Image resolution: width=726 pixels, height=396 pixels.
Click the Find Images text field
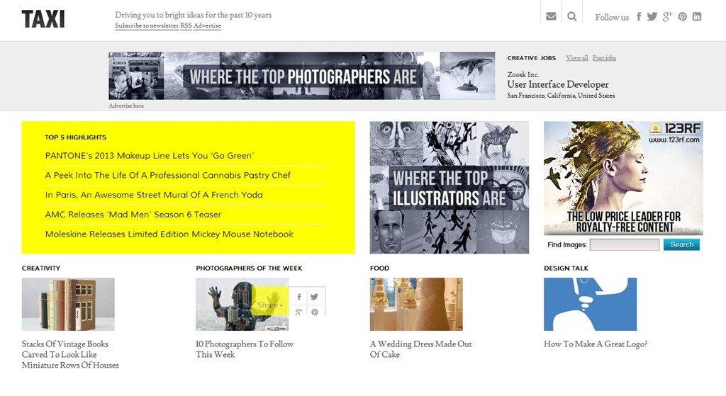(x=625, y=244)
